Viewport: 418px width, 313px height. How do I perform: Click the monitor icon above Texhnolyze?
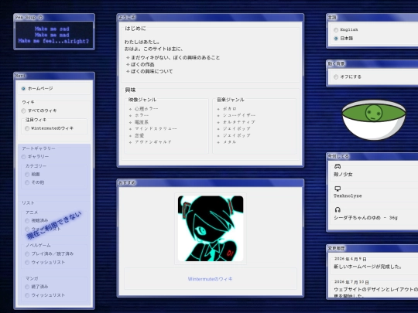[x=337, y=189]
